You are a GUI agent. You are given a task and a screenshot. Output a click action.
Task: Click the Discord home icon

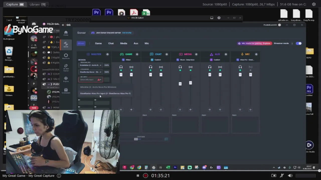pyautogui.click(x=34, y=24)
